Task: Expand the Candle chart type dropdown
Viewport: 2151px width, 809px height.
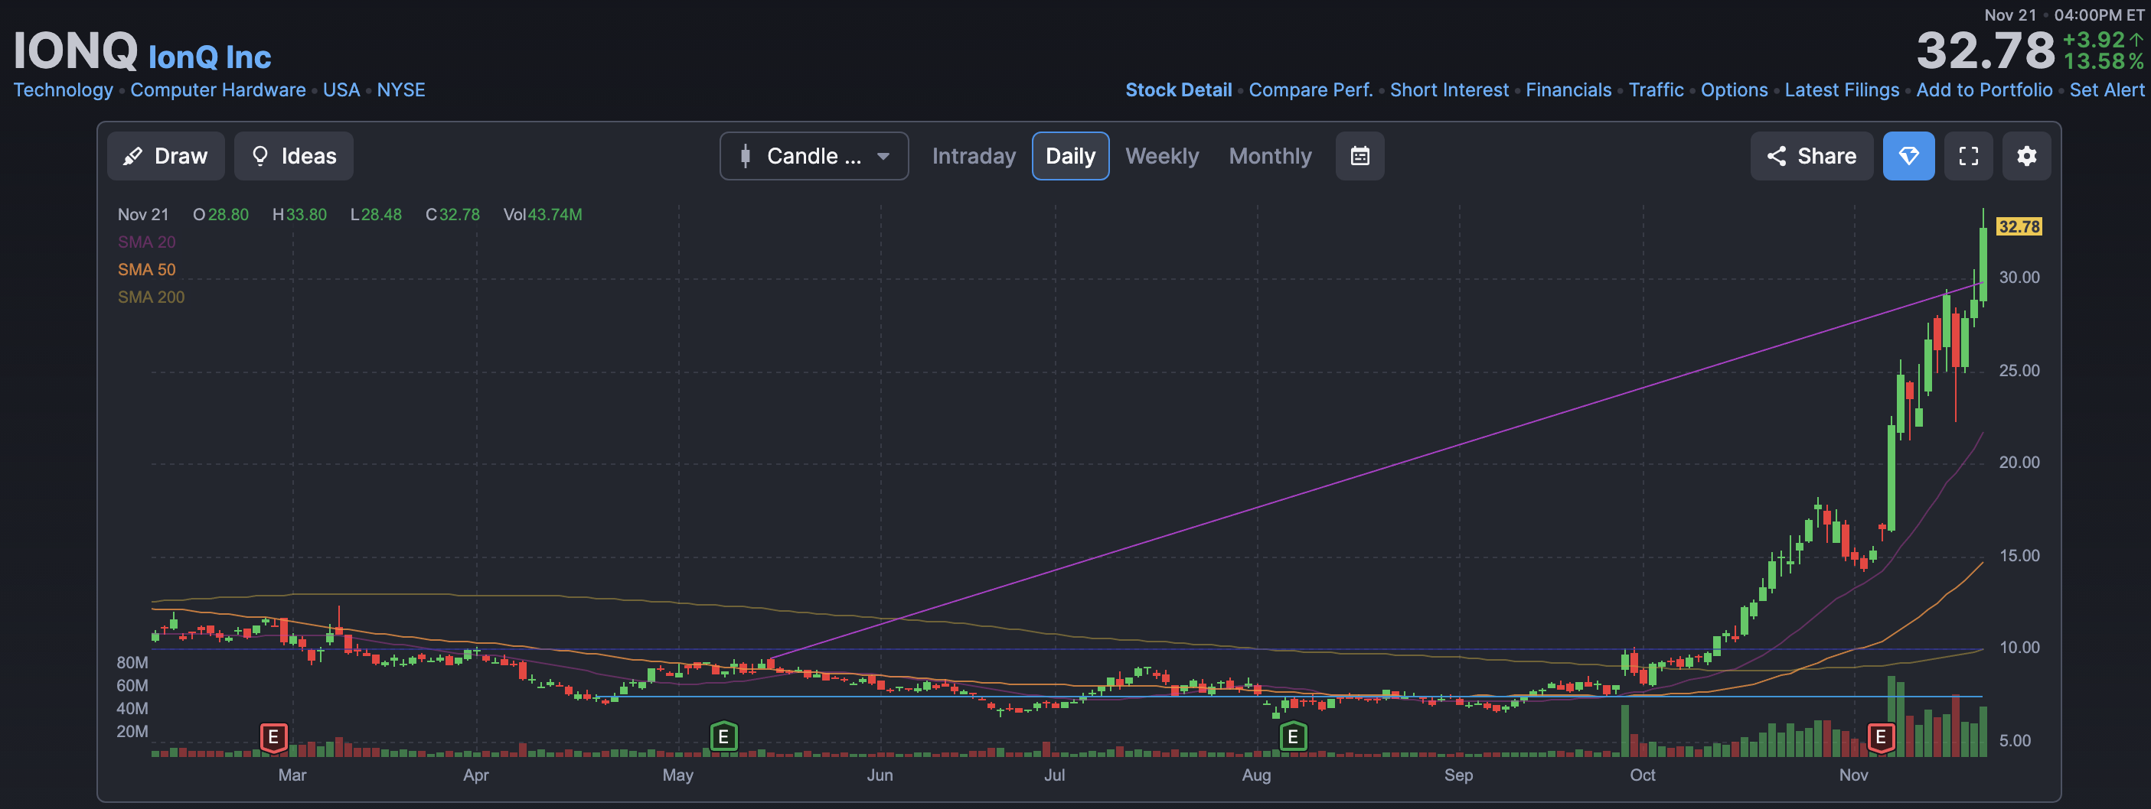Action: (x=814, y=156)
